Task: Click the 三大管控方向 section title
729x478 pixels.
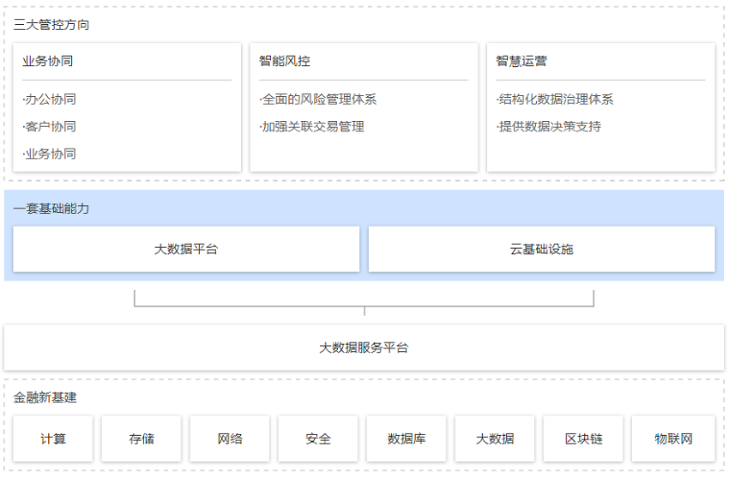Action: (51, 25)
